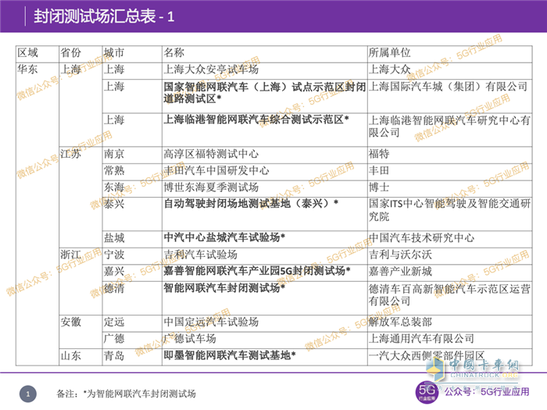The width and height of the screenshot is (547, 410).
Task: Click the 江苏 province cell
Action: [80, 197]
